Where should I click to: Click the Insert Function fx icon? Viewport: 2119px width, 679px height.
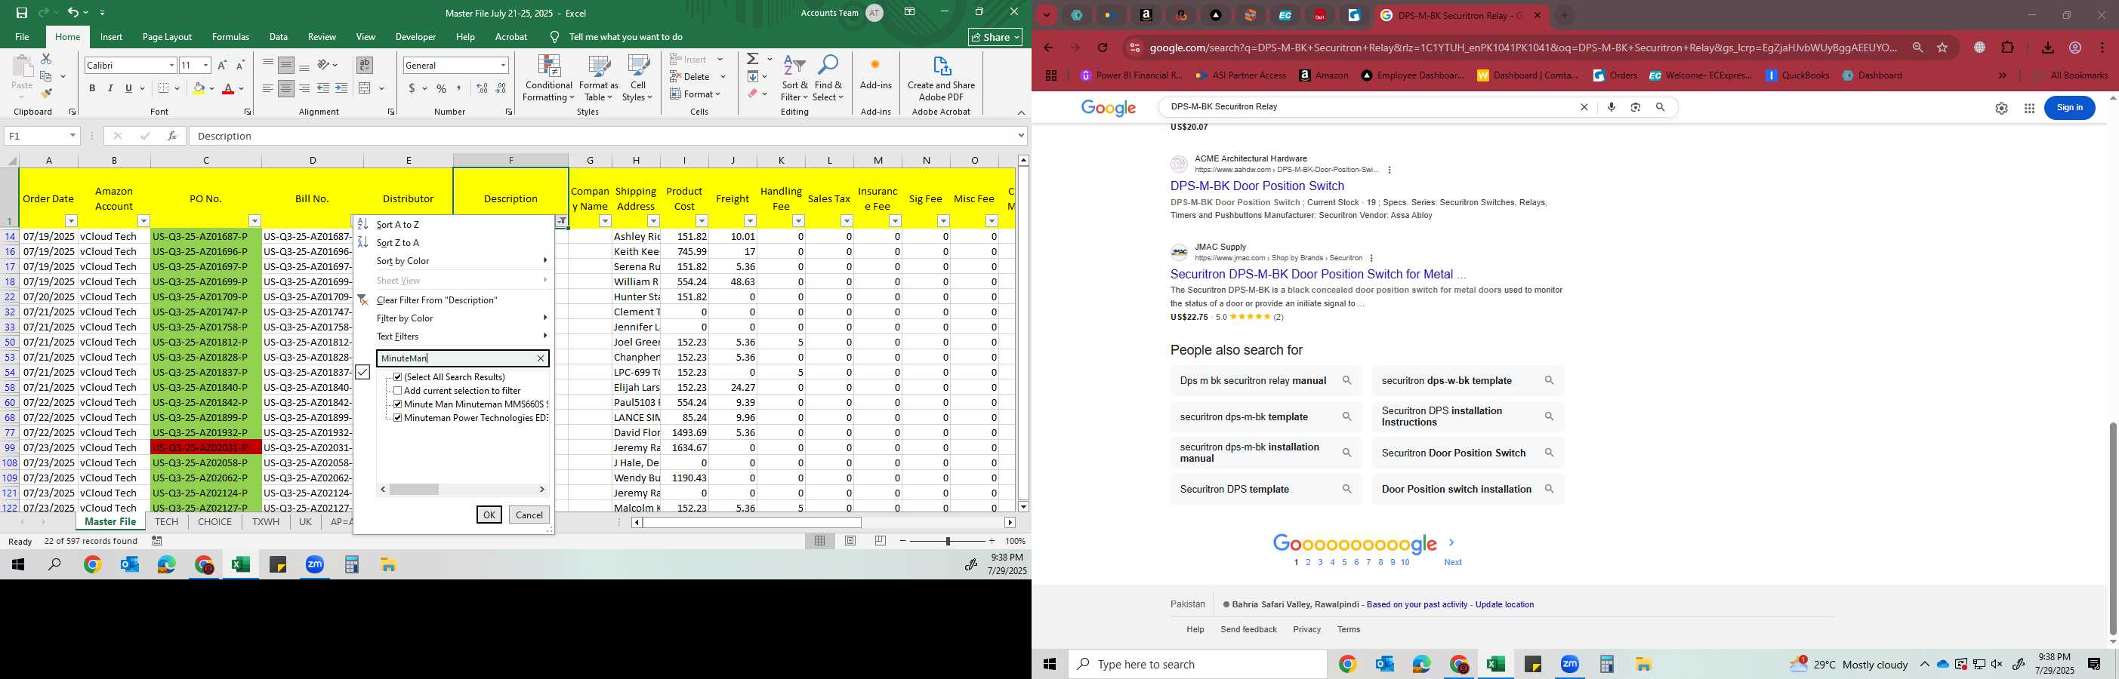click(172, 136)
